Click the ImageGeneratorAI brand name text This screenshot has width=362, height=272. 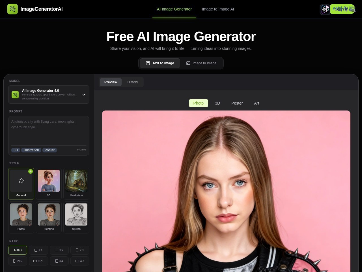pyautogui.click(x=42, y=9)
